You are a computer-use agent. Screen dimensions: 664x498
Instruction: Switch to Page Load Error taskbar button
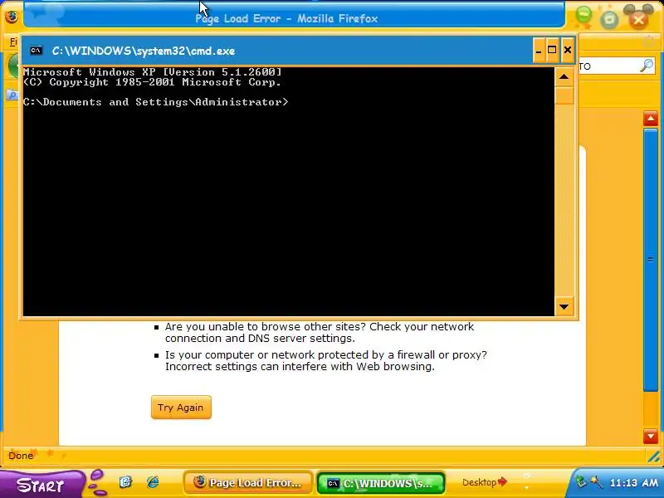coord(248,483)
